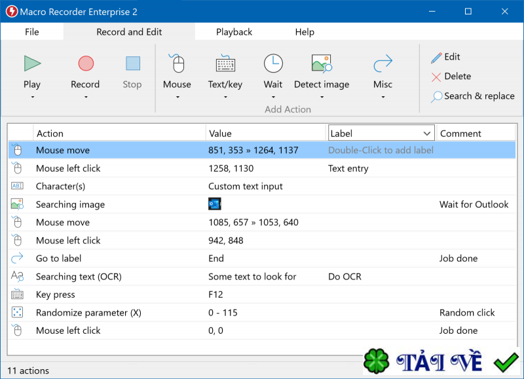Expand the Play dropdown arrow
The width and height of the screenshot is (524, 379).
(32, 98)
